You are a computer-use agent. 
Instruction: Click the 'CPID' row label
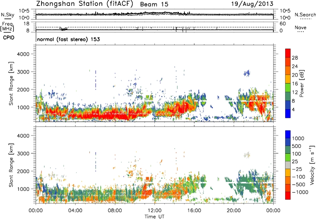[9, 38]
